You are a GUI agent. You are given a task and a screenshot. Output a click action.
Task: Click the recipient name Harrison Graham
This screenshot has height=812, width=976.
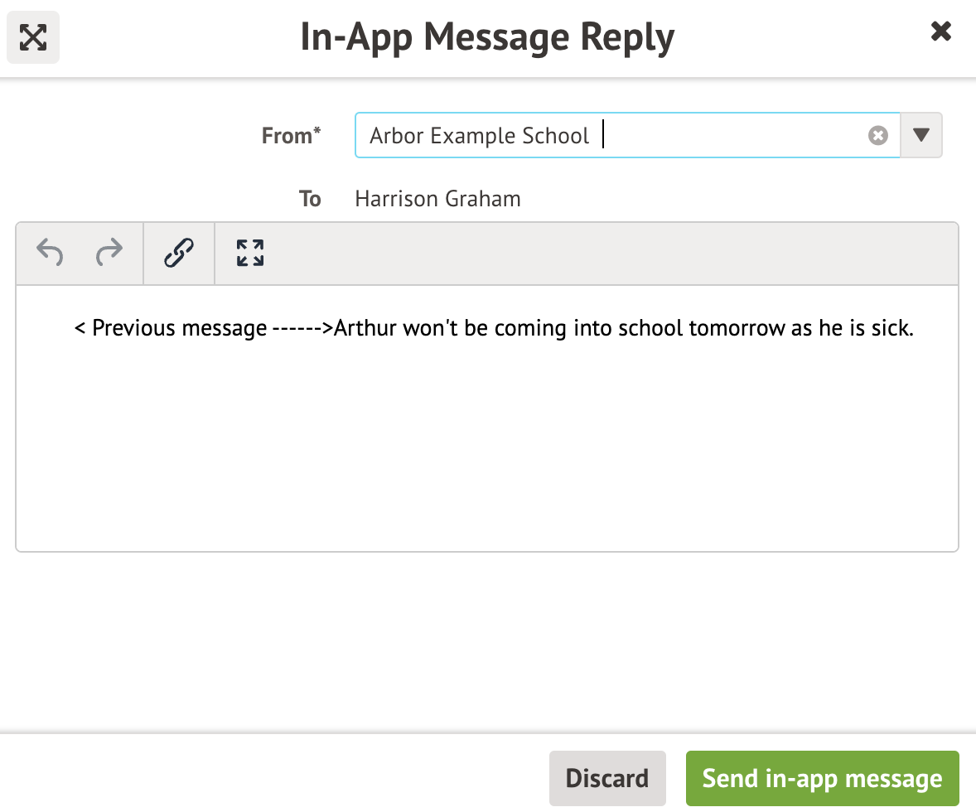437,199
